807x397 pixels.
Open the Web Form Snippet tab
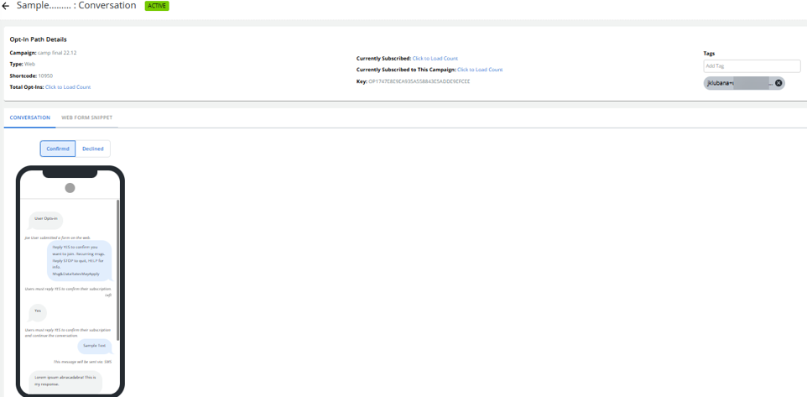pos(86,118)
